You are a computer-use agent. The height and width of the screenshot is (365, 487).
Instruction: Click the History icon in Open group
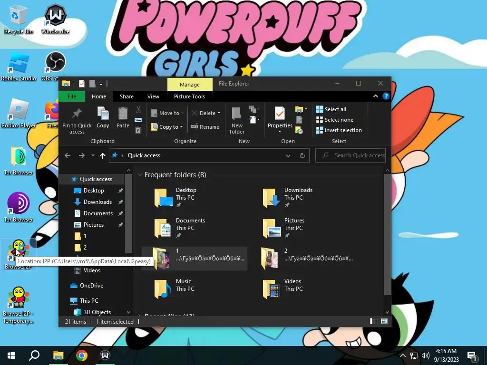click(299, 131)
